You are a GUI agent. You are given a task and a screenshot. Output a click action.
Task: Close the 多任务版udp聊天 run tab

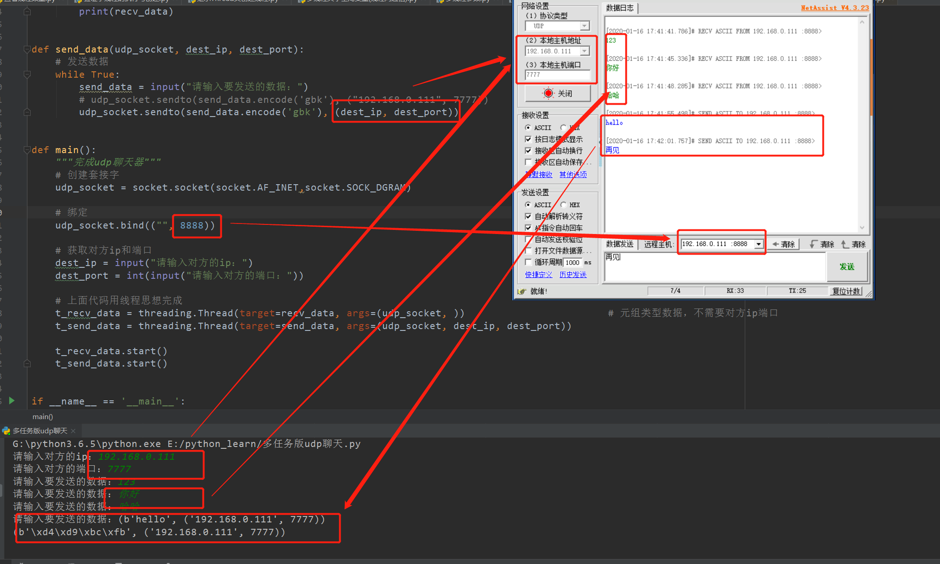tap(73, 431)
